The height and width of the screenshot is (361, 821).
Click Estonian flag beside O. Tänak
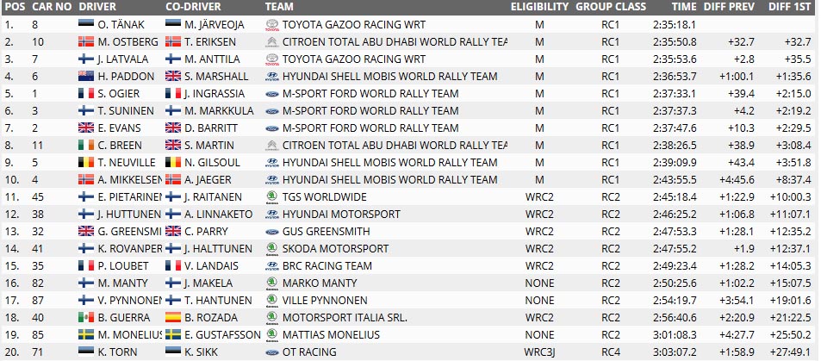[x=86, y=25]
